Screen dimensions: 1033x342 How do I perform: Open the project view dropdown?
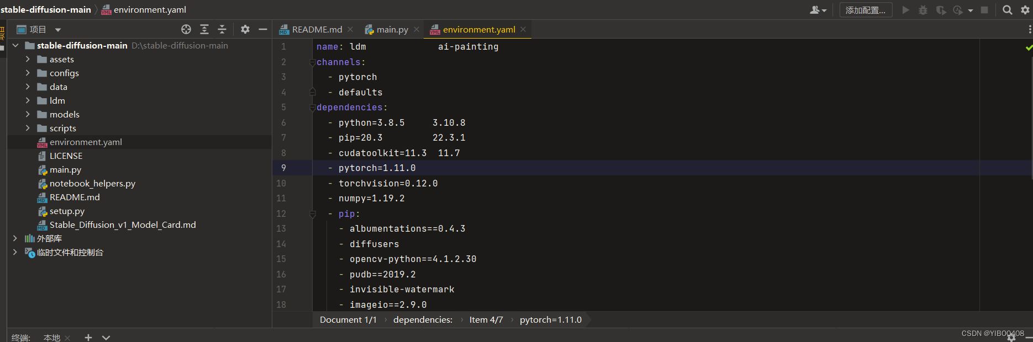[58, 30]
